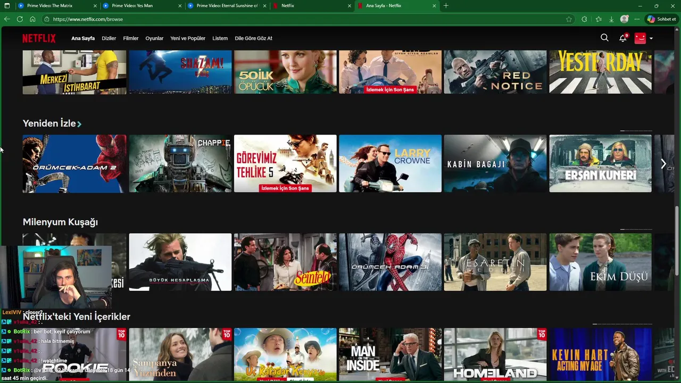This screenshot has width=681, height=383.
Task: Close the plain Netflix tab
Action: [350, 6]
